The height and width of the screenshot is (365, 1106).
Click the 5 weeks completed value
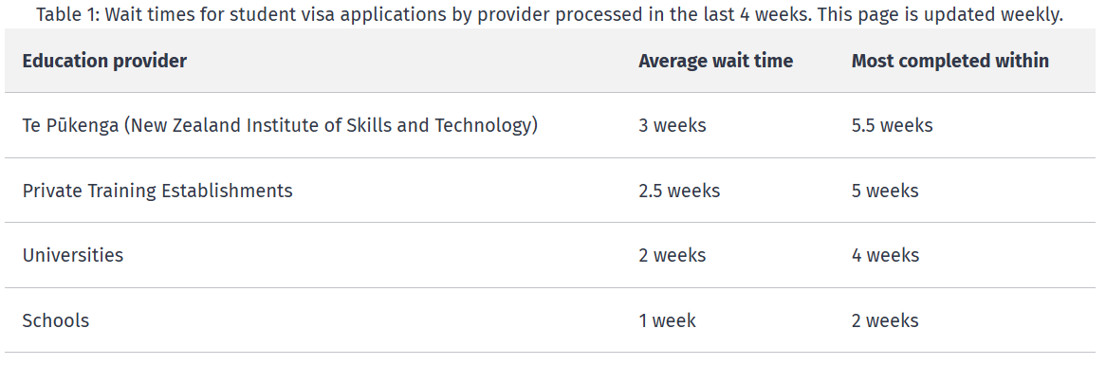point(885,191)
